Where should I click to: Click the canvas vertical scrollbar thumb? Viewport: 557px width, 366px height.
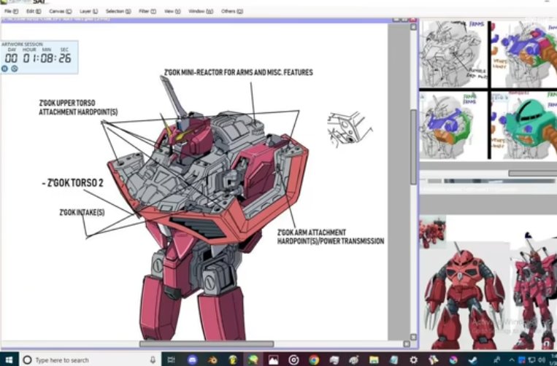pos(413,147)
